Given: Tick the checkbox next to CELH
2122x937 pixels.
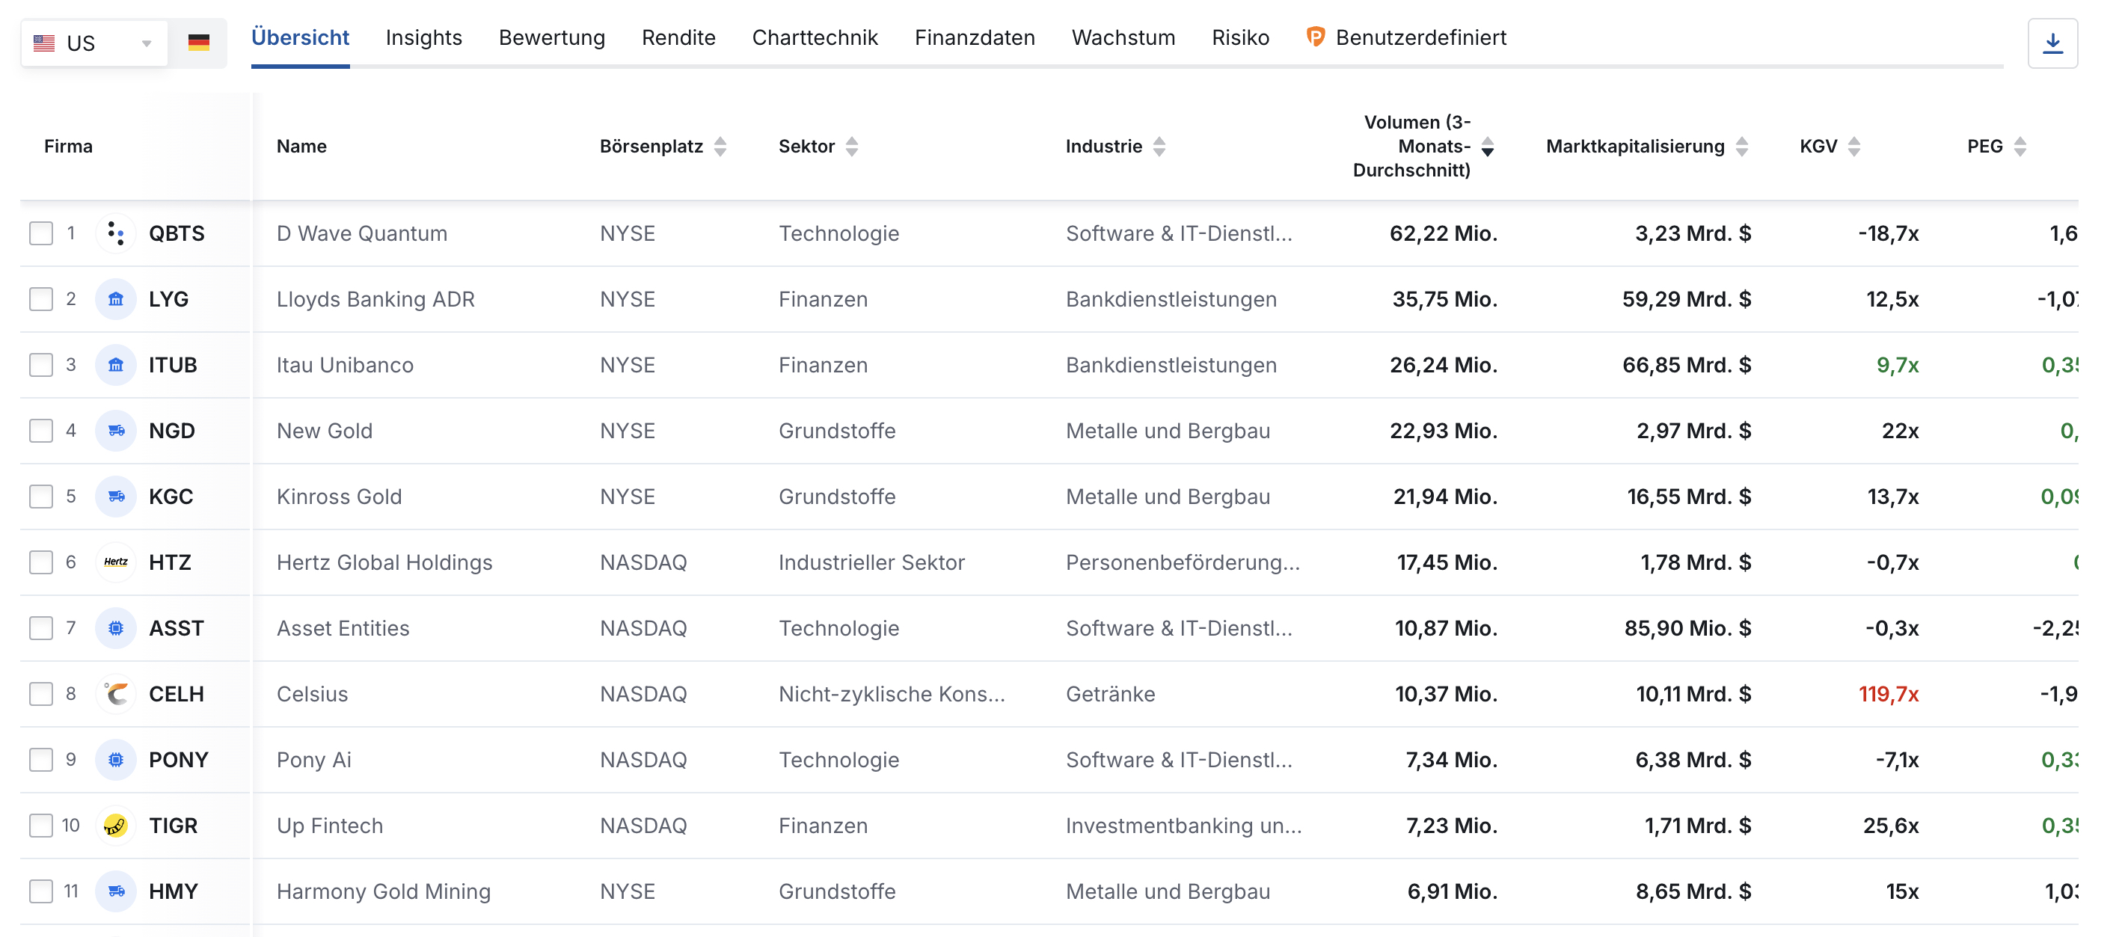Looking at the screenshot, I should 41,694.
